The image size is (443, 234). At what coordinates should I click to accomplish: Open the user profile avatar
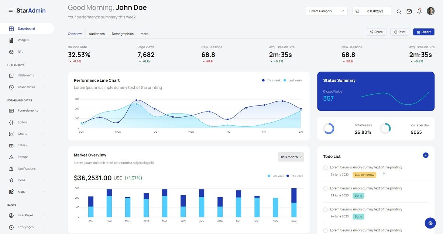coord(430,11)
